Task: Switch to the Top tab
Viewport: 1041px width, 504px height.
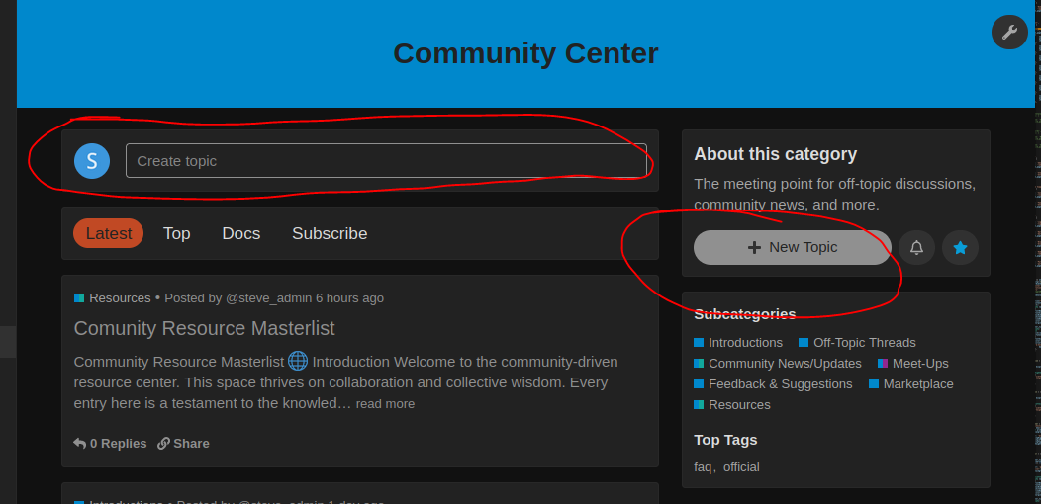Action: coord(176,233)
